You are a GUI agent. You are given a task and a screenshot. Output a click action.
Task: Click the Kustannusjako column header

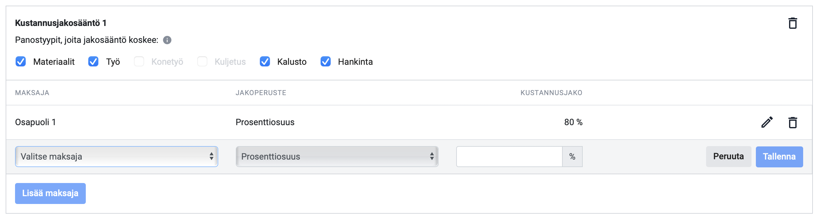[x=551, y=93]
